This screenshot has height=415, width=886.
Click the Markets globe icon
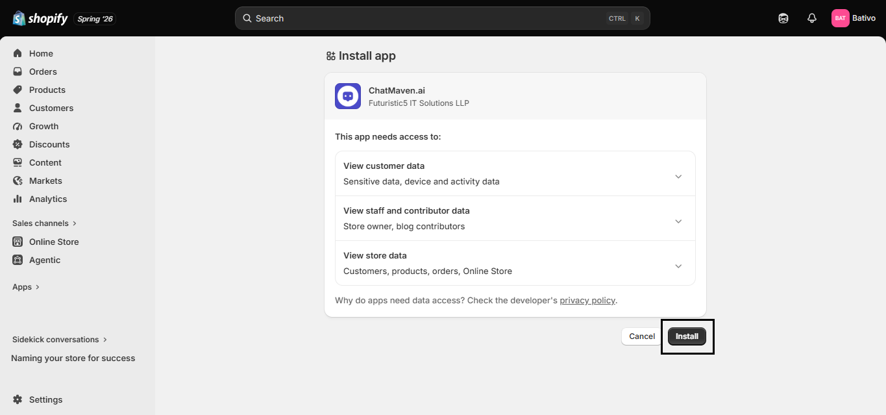(18, 181)
